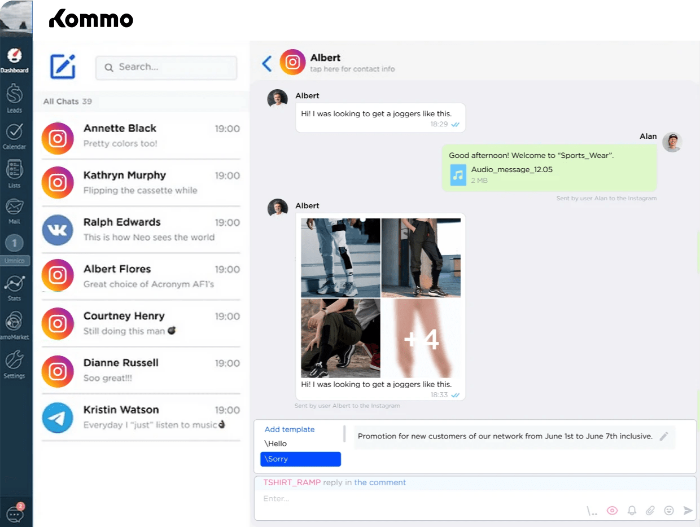The width and height of the screenshot is (700, 527).
Task: Expand hidden photos via the +4 overlay
Action: tap(421, 339)
